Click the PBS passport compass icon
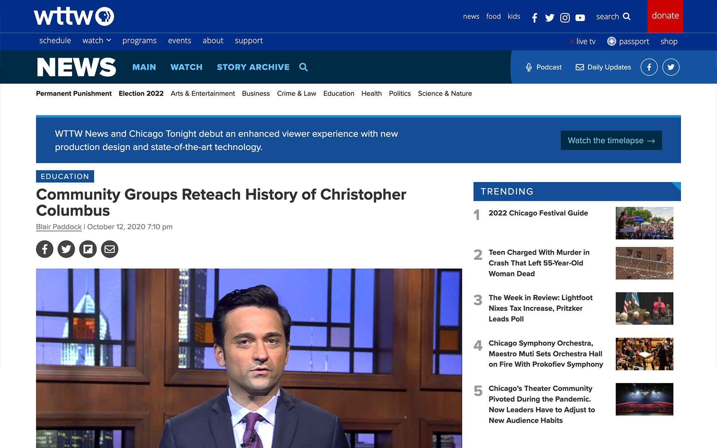 coord(611,41)
